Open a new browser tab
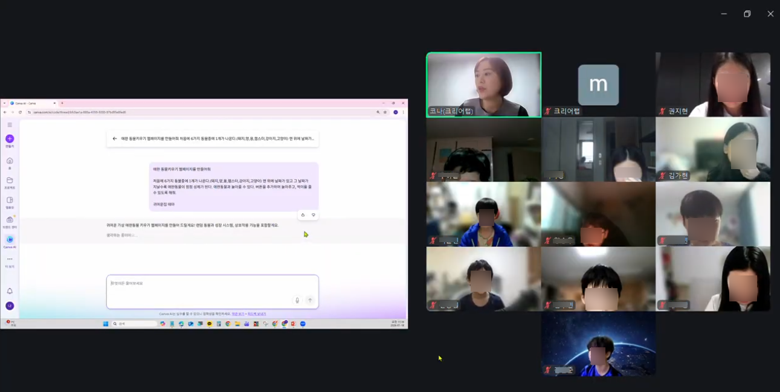Image resolution: width=780 pixels, height=392 pixels. point(62,103)
